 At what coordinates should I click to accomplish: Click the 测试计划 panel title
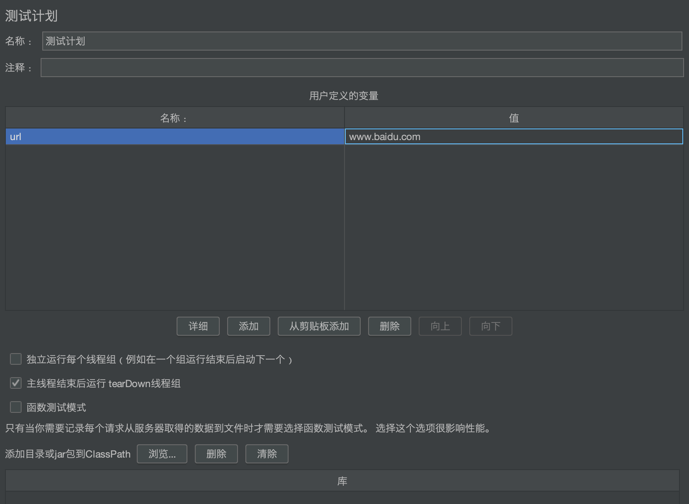(x=31, y=16)
